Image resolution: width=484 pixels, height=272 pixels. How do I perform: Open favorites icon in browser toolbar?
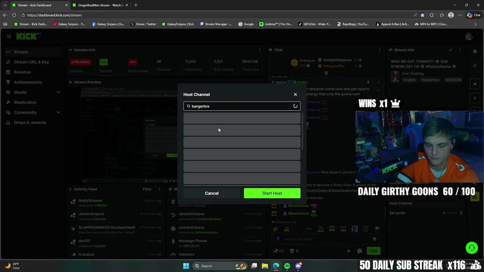pyautogui.click(x=442, y=15)
